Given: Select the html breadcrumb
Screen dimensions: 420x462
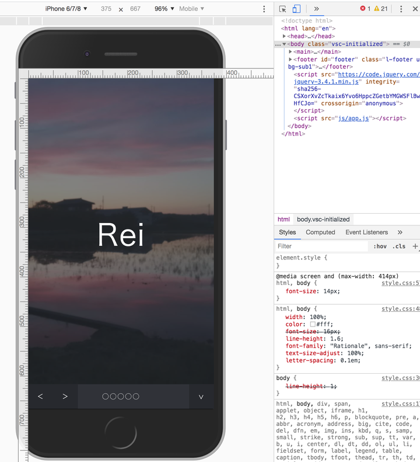Looking at the screenshot, I should click(x=283, y=219).
